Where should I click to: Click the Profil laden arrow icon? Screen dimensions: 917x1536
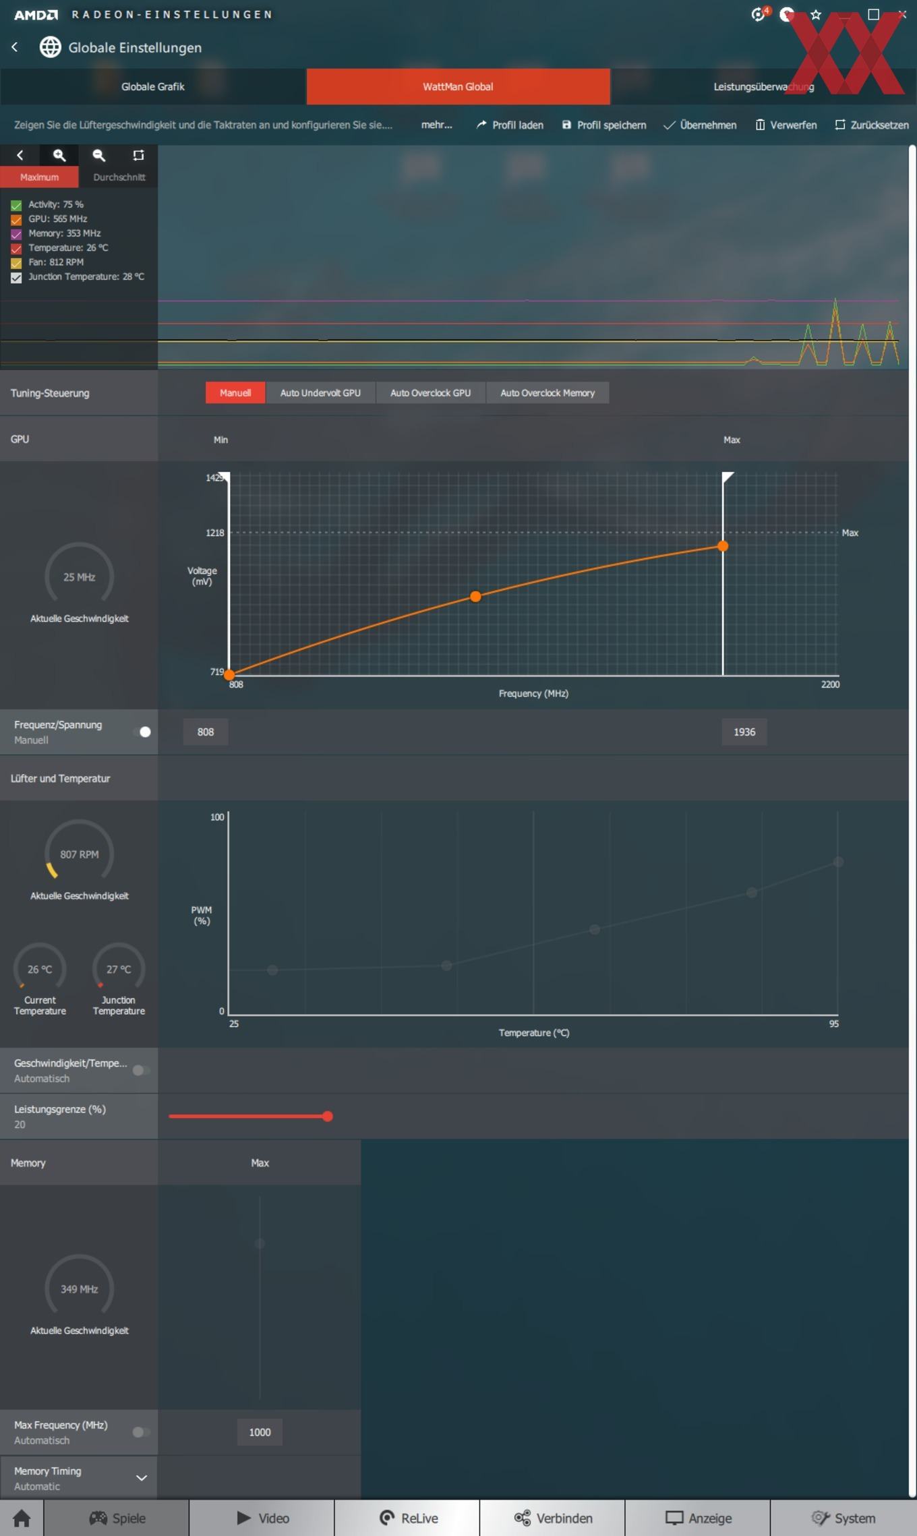tap(481, 125)
